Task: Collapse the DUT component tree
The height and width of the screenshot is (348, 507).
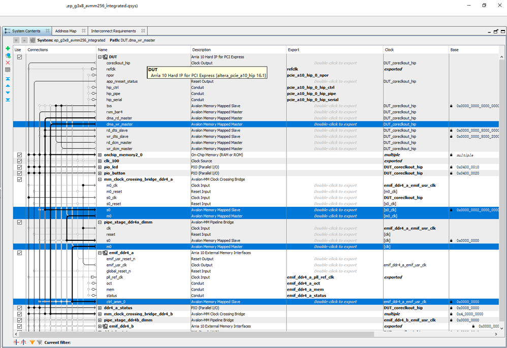Action: pos(100,57)
